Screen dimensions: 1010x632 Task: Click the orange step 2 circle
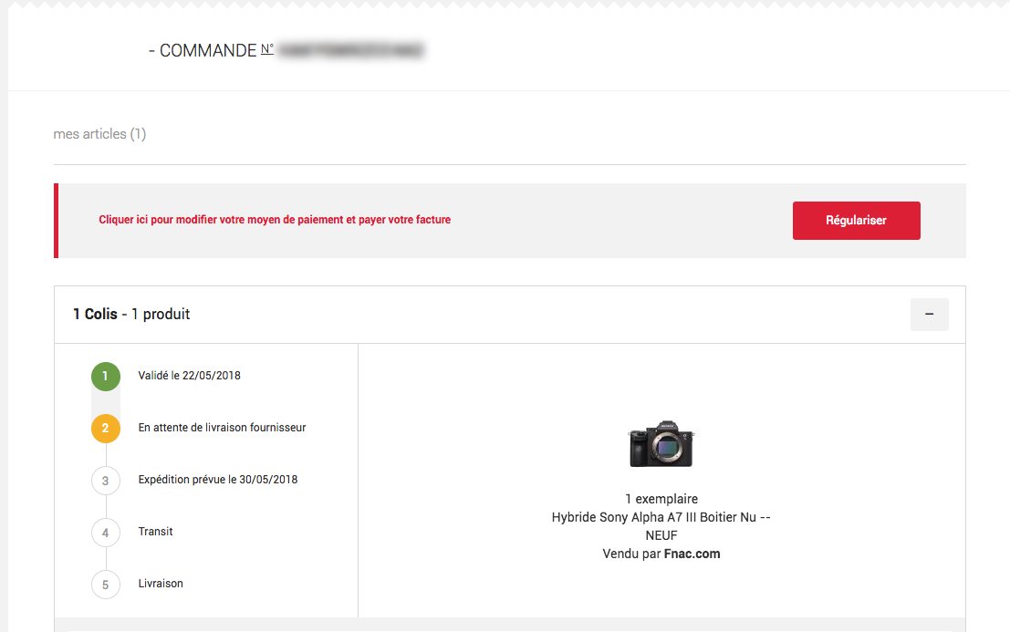pyautogui.click(x=106, y=428)
